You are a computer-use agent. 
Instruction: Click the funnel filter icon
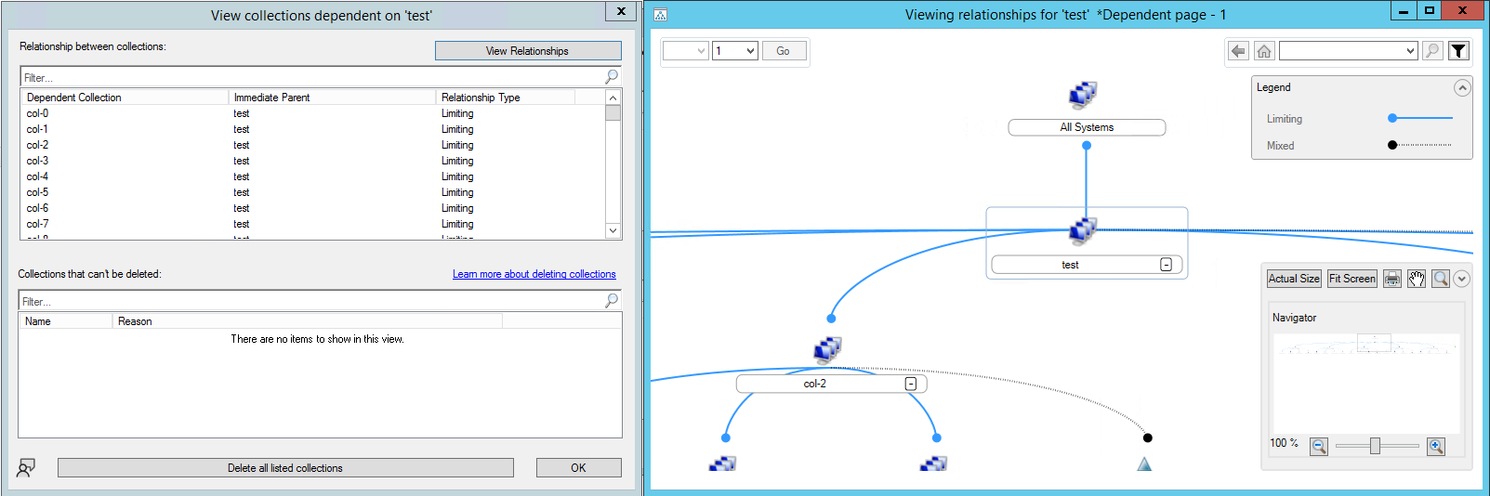pyautogui.click(x=1458, y=51)
